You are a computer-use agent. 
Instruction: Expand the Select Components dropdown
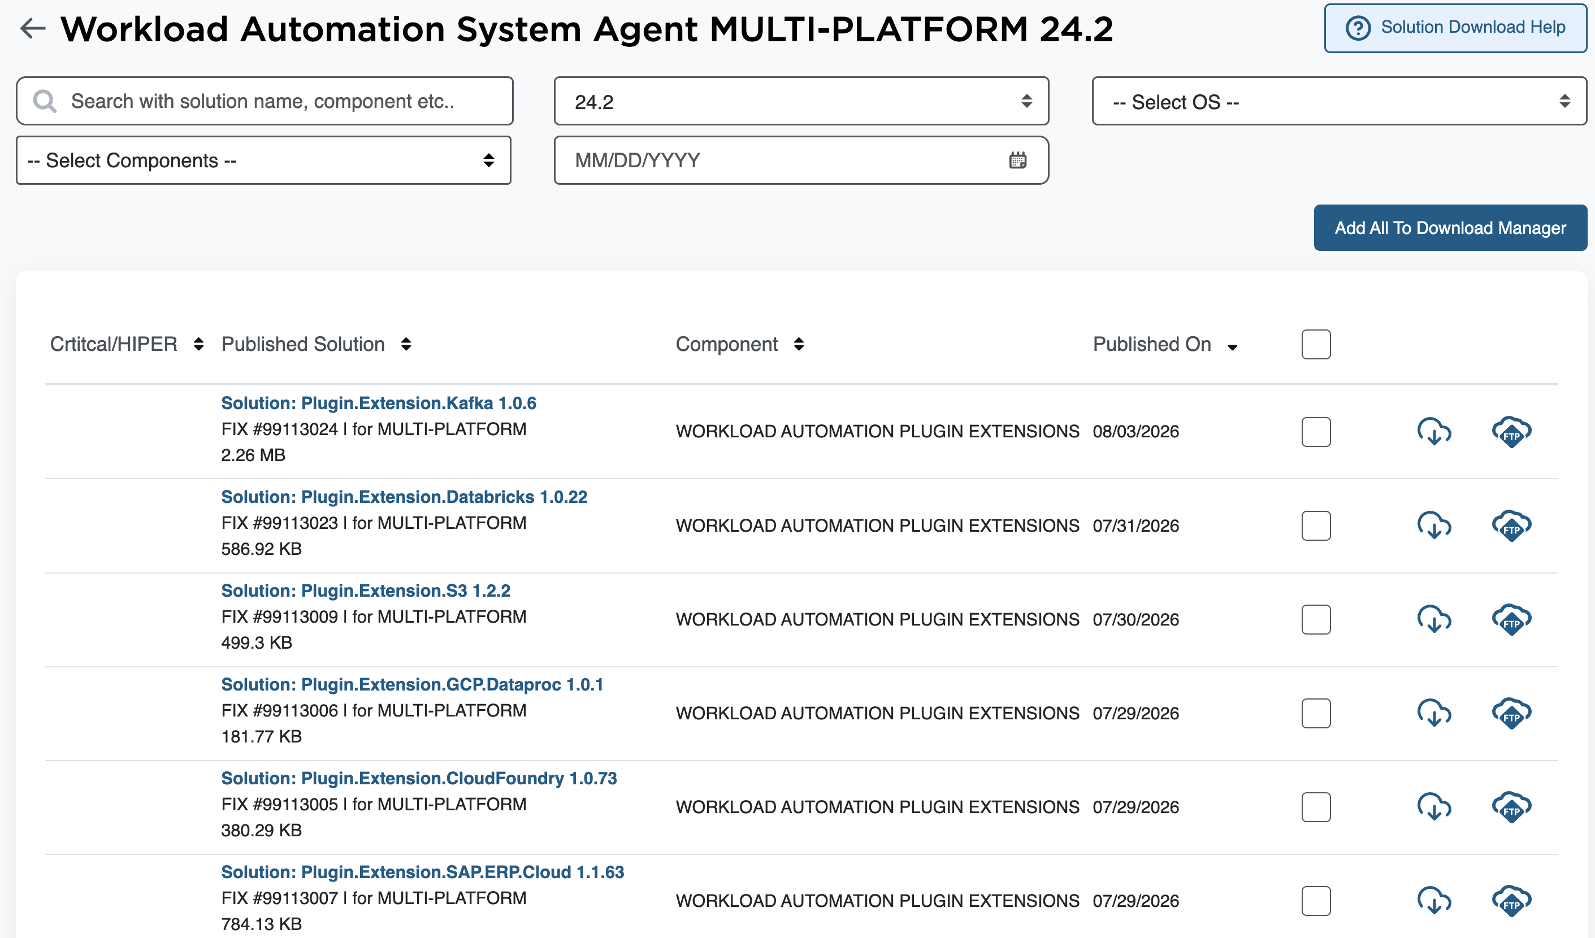pos(263,160)
